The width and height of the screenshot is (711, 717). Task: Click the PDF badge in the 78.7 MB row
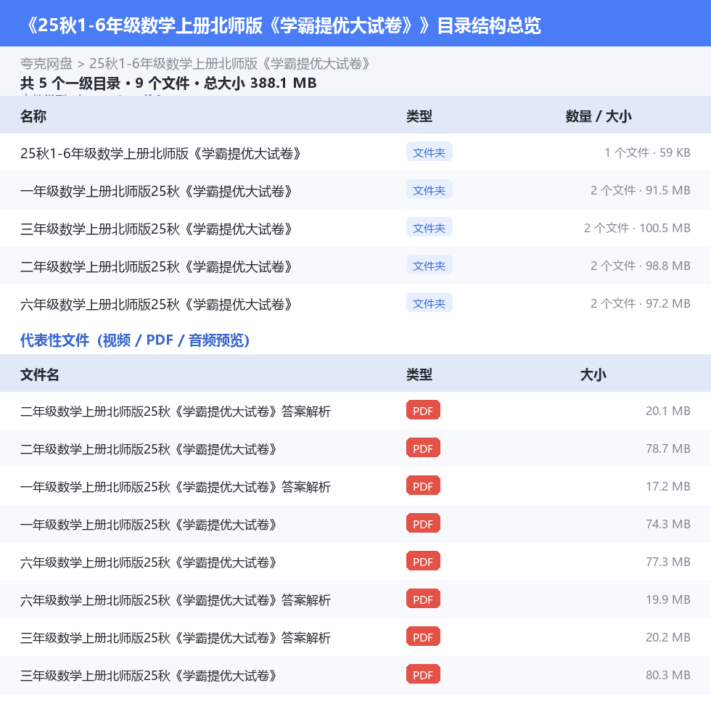click(424, 448)
